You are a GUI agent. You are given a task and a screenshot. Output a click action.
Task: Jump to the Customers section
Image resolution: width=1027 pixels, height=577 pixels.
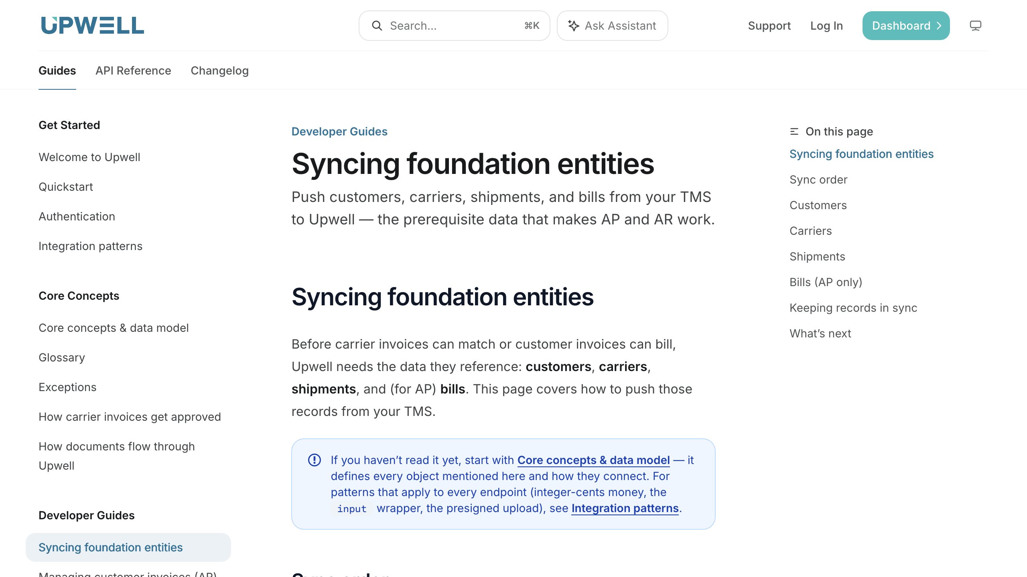tap(818, 205)
